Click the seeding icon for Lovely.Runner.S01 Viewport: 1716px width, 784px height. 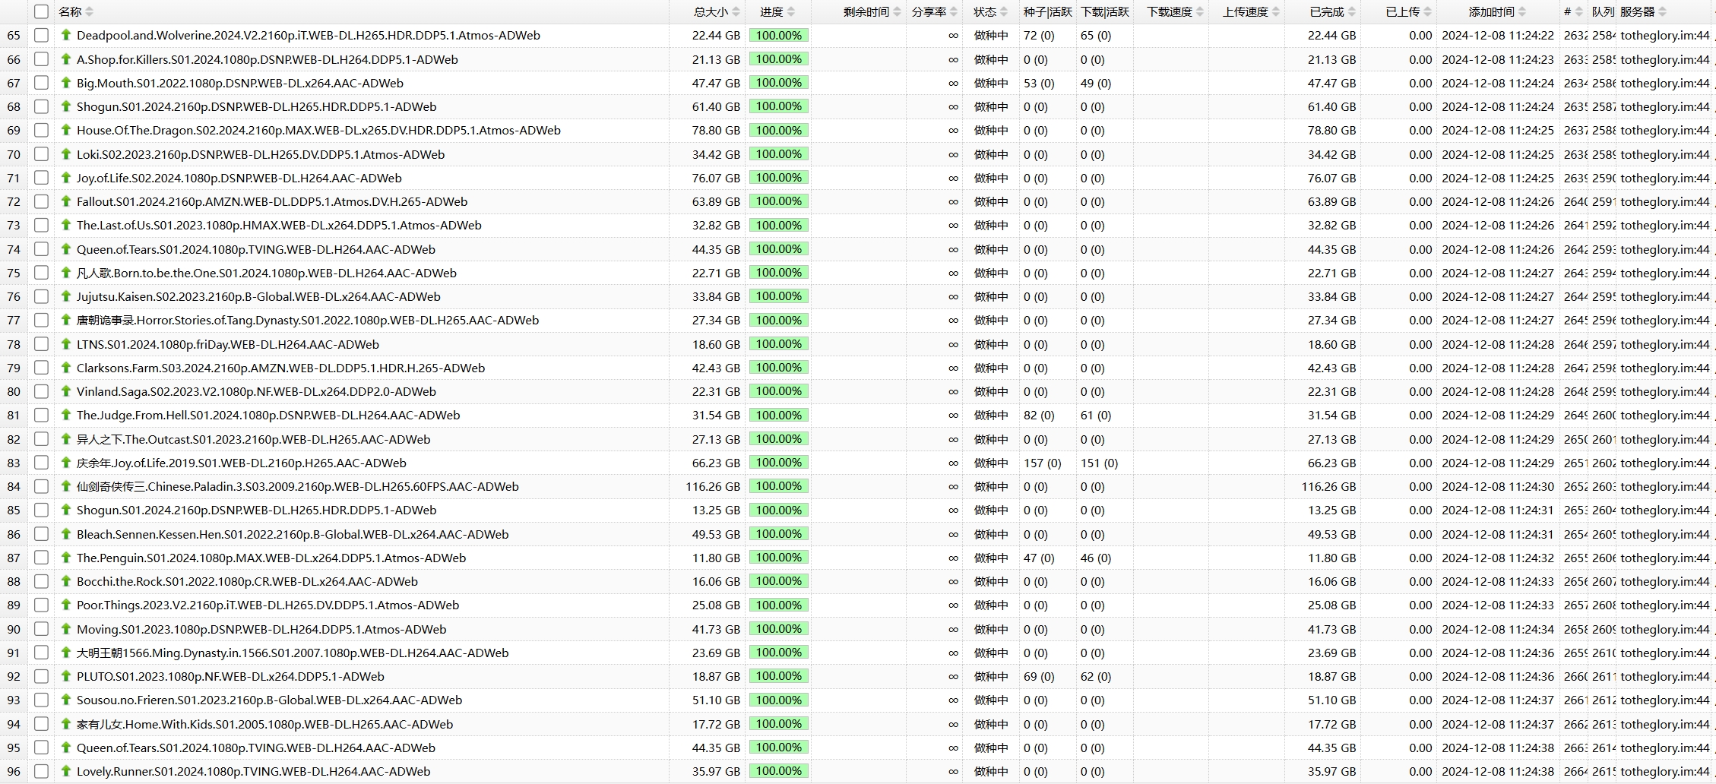pos(66,771)
